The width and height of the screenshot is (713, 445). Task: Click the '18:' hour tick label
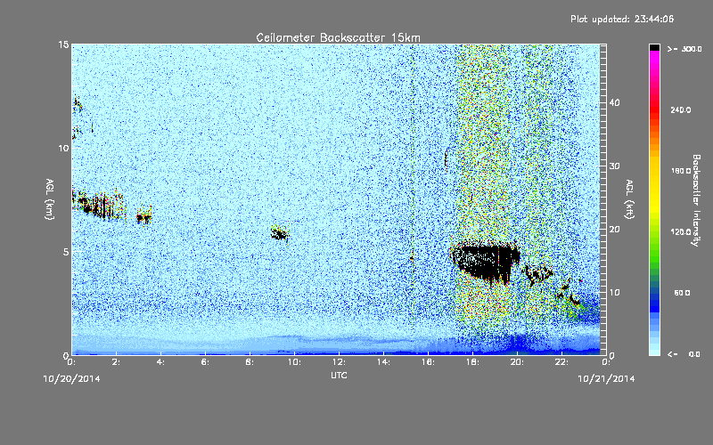point(472,362)
